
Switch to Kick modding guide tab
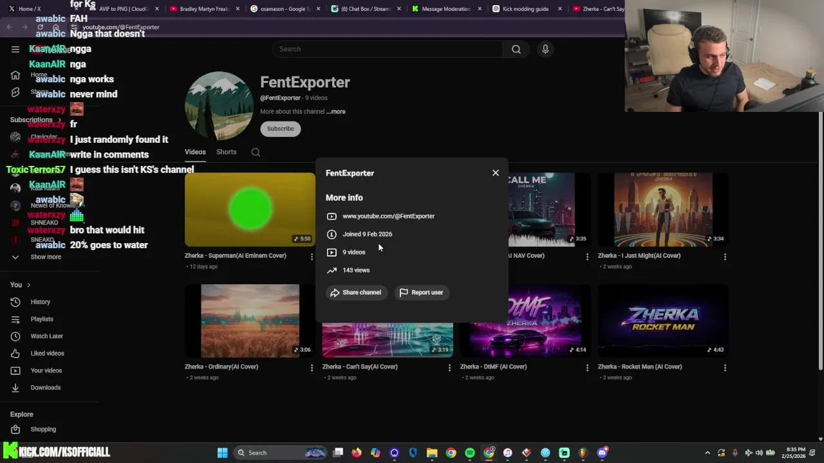click(x=526, y=9)
